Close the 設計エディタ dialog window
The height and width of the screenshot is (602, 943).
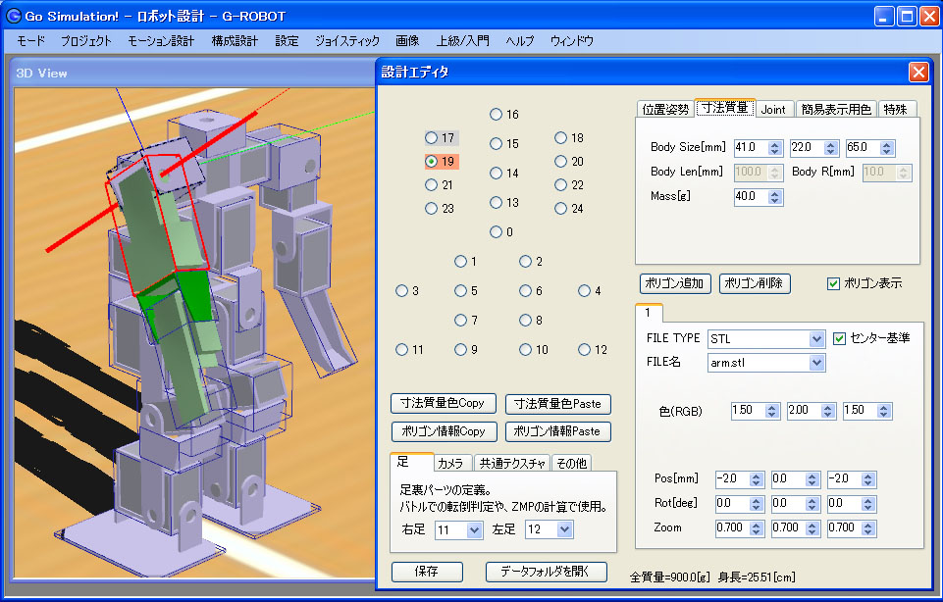pos(918,72)
